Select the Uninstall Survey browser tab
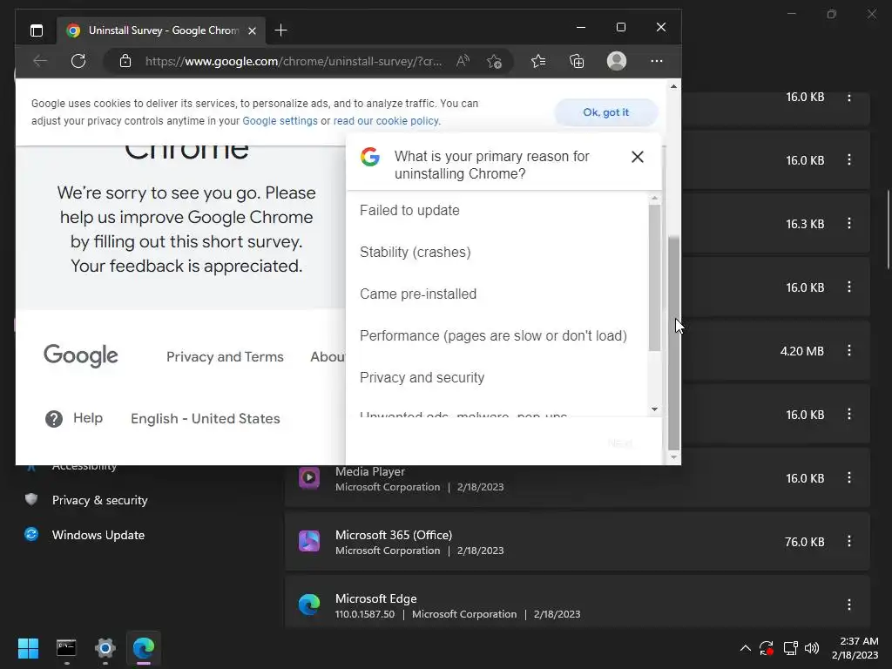The image size is (892, 669). tap(161, 30)
